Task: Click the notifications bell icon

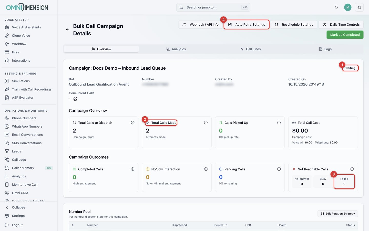Action: tap(336, 7)
